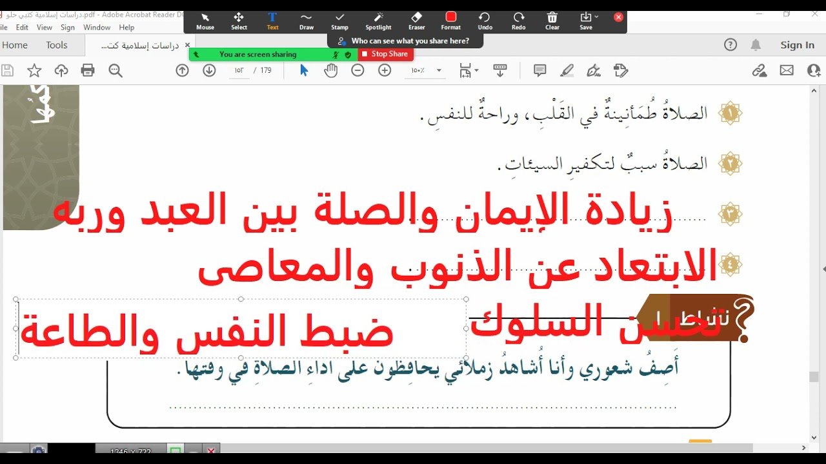Redo the annotation
The image size is (826, 464).
(519, 21)
